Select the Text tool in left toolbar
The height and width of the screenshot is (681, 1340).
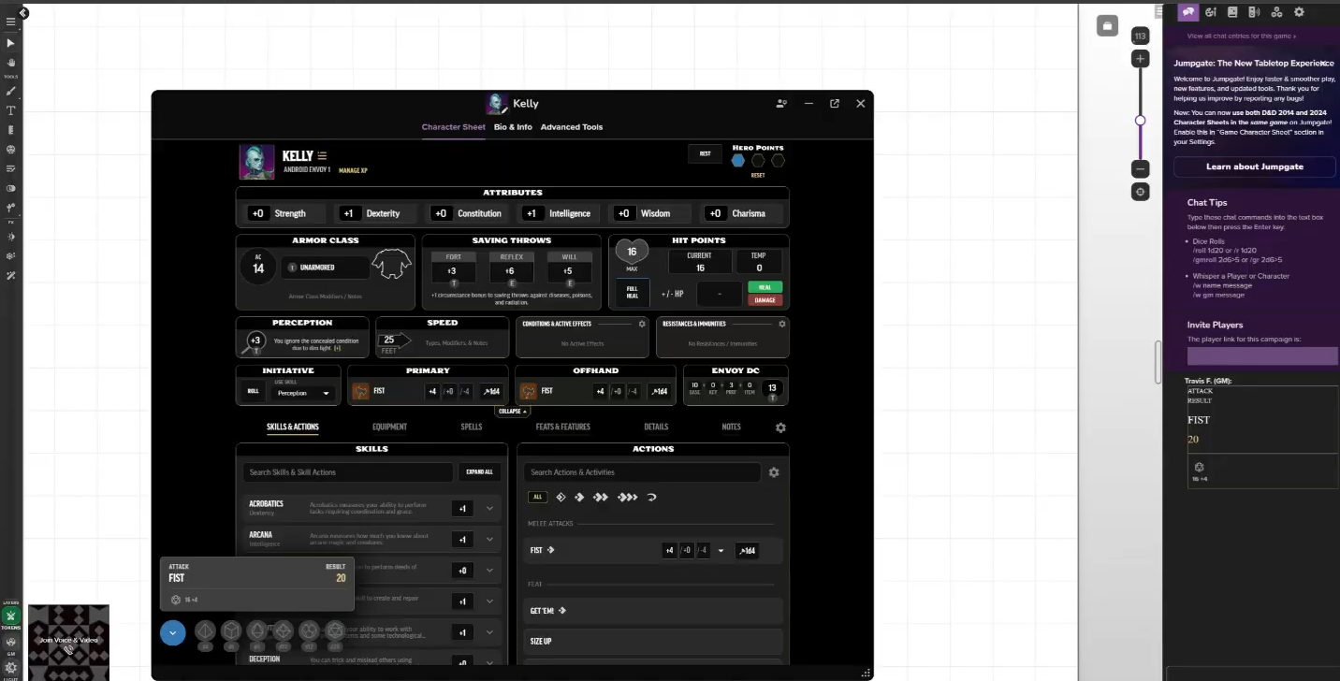pyautogui.click(x=11, y=110)
